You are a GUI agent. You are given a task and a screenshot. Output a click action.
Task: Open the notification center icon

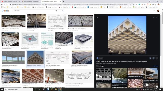pyautogui.click(x=160, y=89)
